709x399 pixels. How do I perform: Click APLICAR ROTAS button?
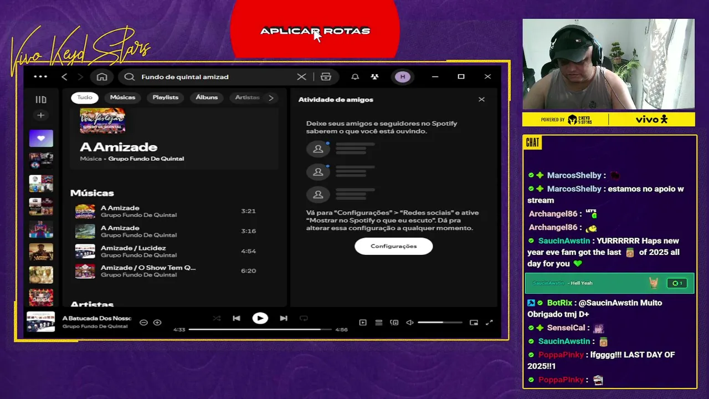click(315, 31)
